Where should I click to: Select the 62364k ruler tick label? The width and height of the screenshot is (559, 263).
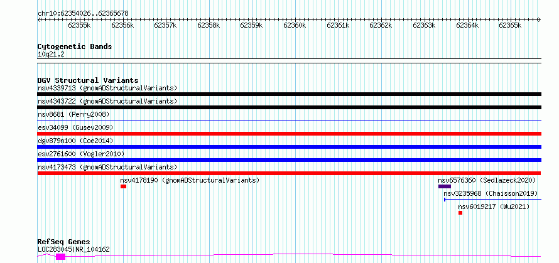[x=467, y=25]
